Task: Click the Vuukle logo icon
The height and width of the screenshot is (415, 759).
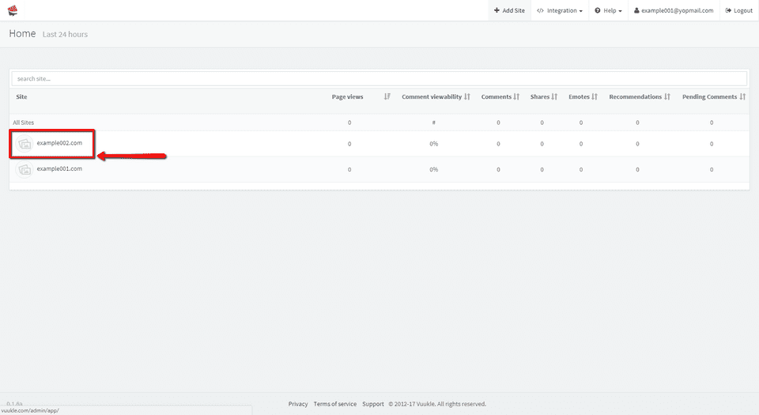Action: (12, 10)
